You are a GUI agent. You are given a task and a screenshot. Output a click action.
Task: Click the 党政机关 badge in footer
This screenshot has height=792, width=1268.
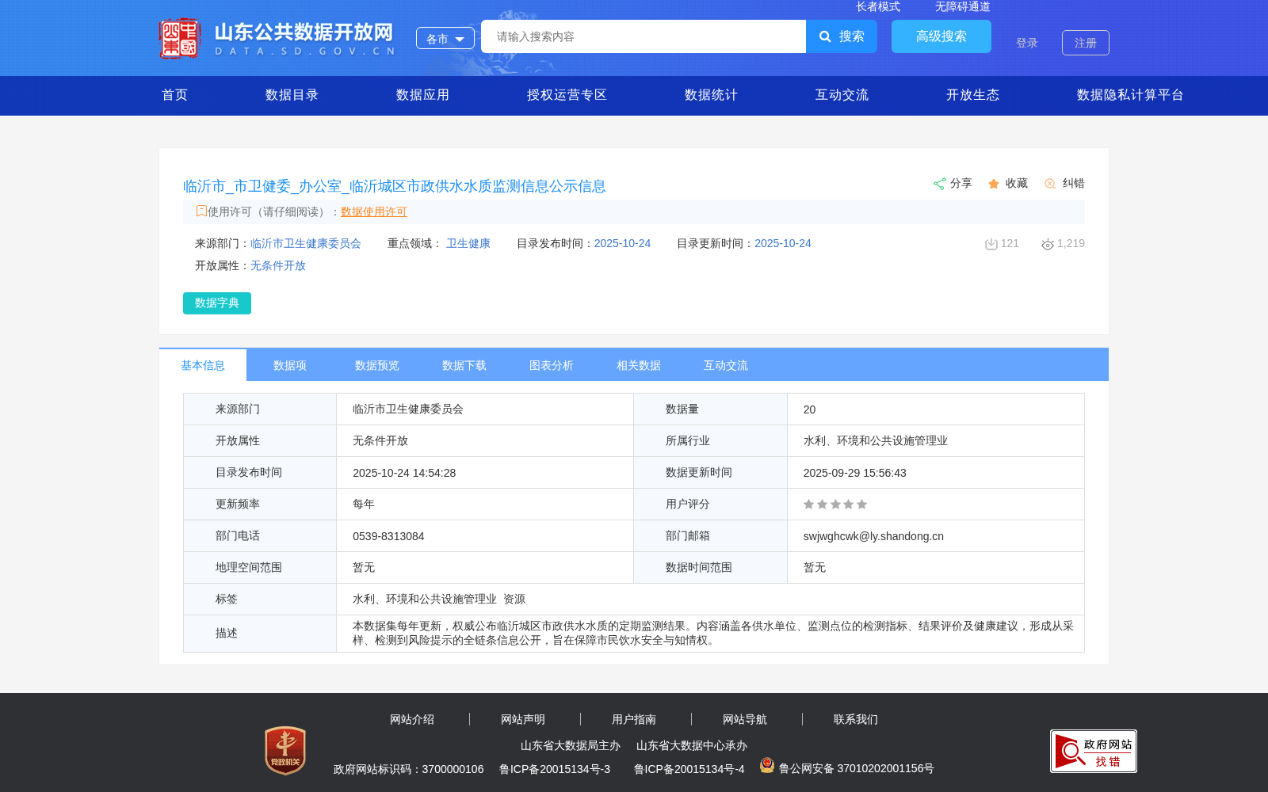(x=285, y=750)
